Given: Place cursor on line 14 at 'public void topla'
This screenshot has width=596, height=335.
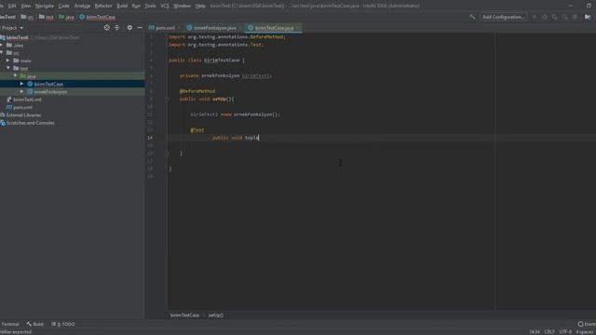Looking at the screenshot, I should 236,138.
